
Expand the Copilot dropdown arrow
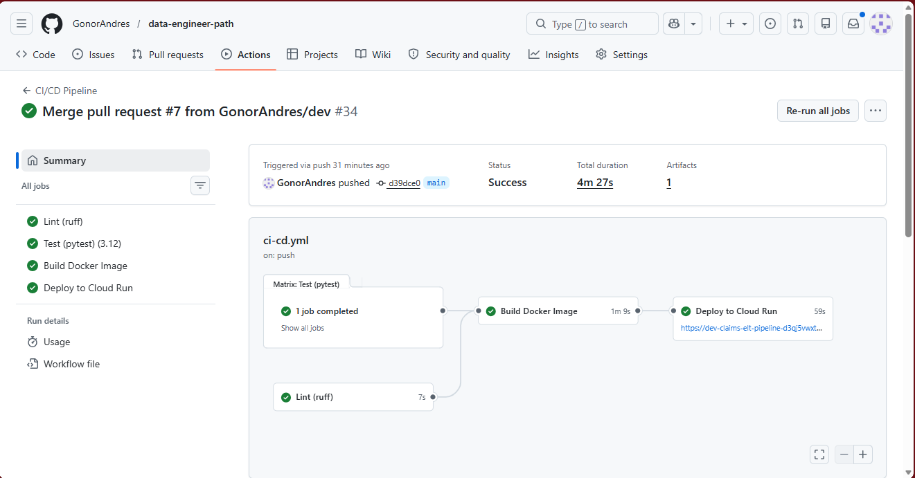(x=693, y=24)
